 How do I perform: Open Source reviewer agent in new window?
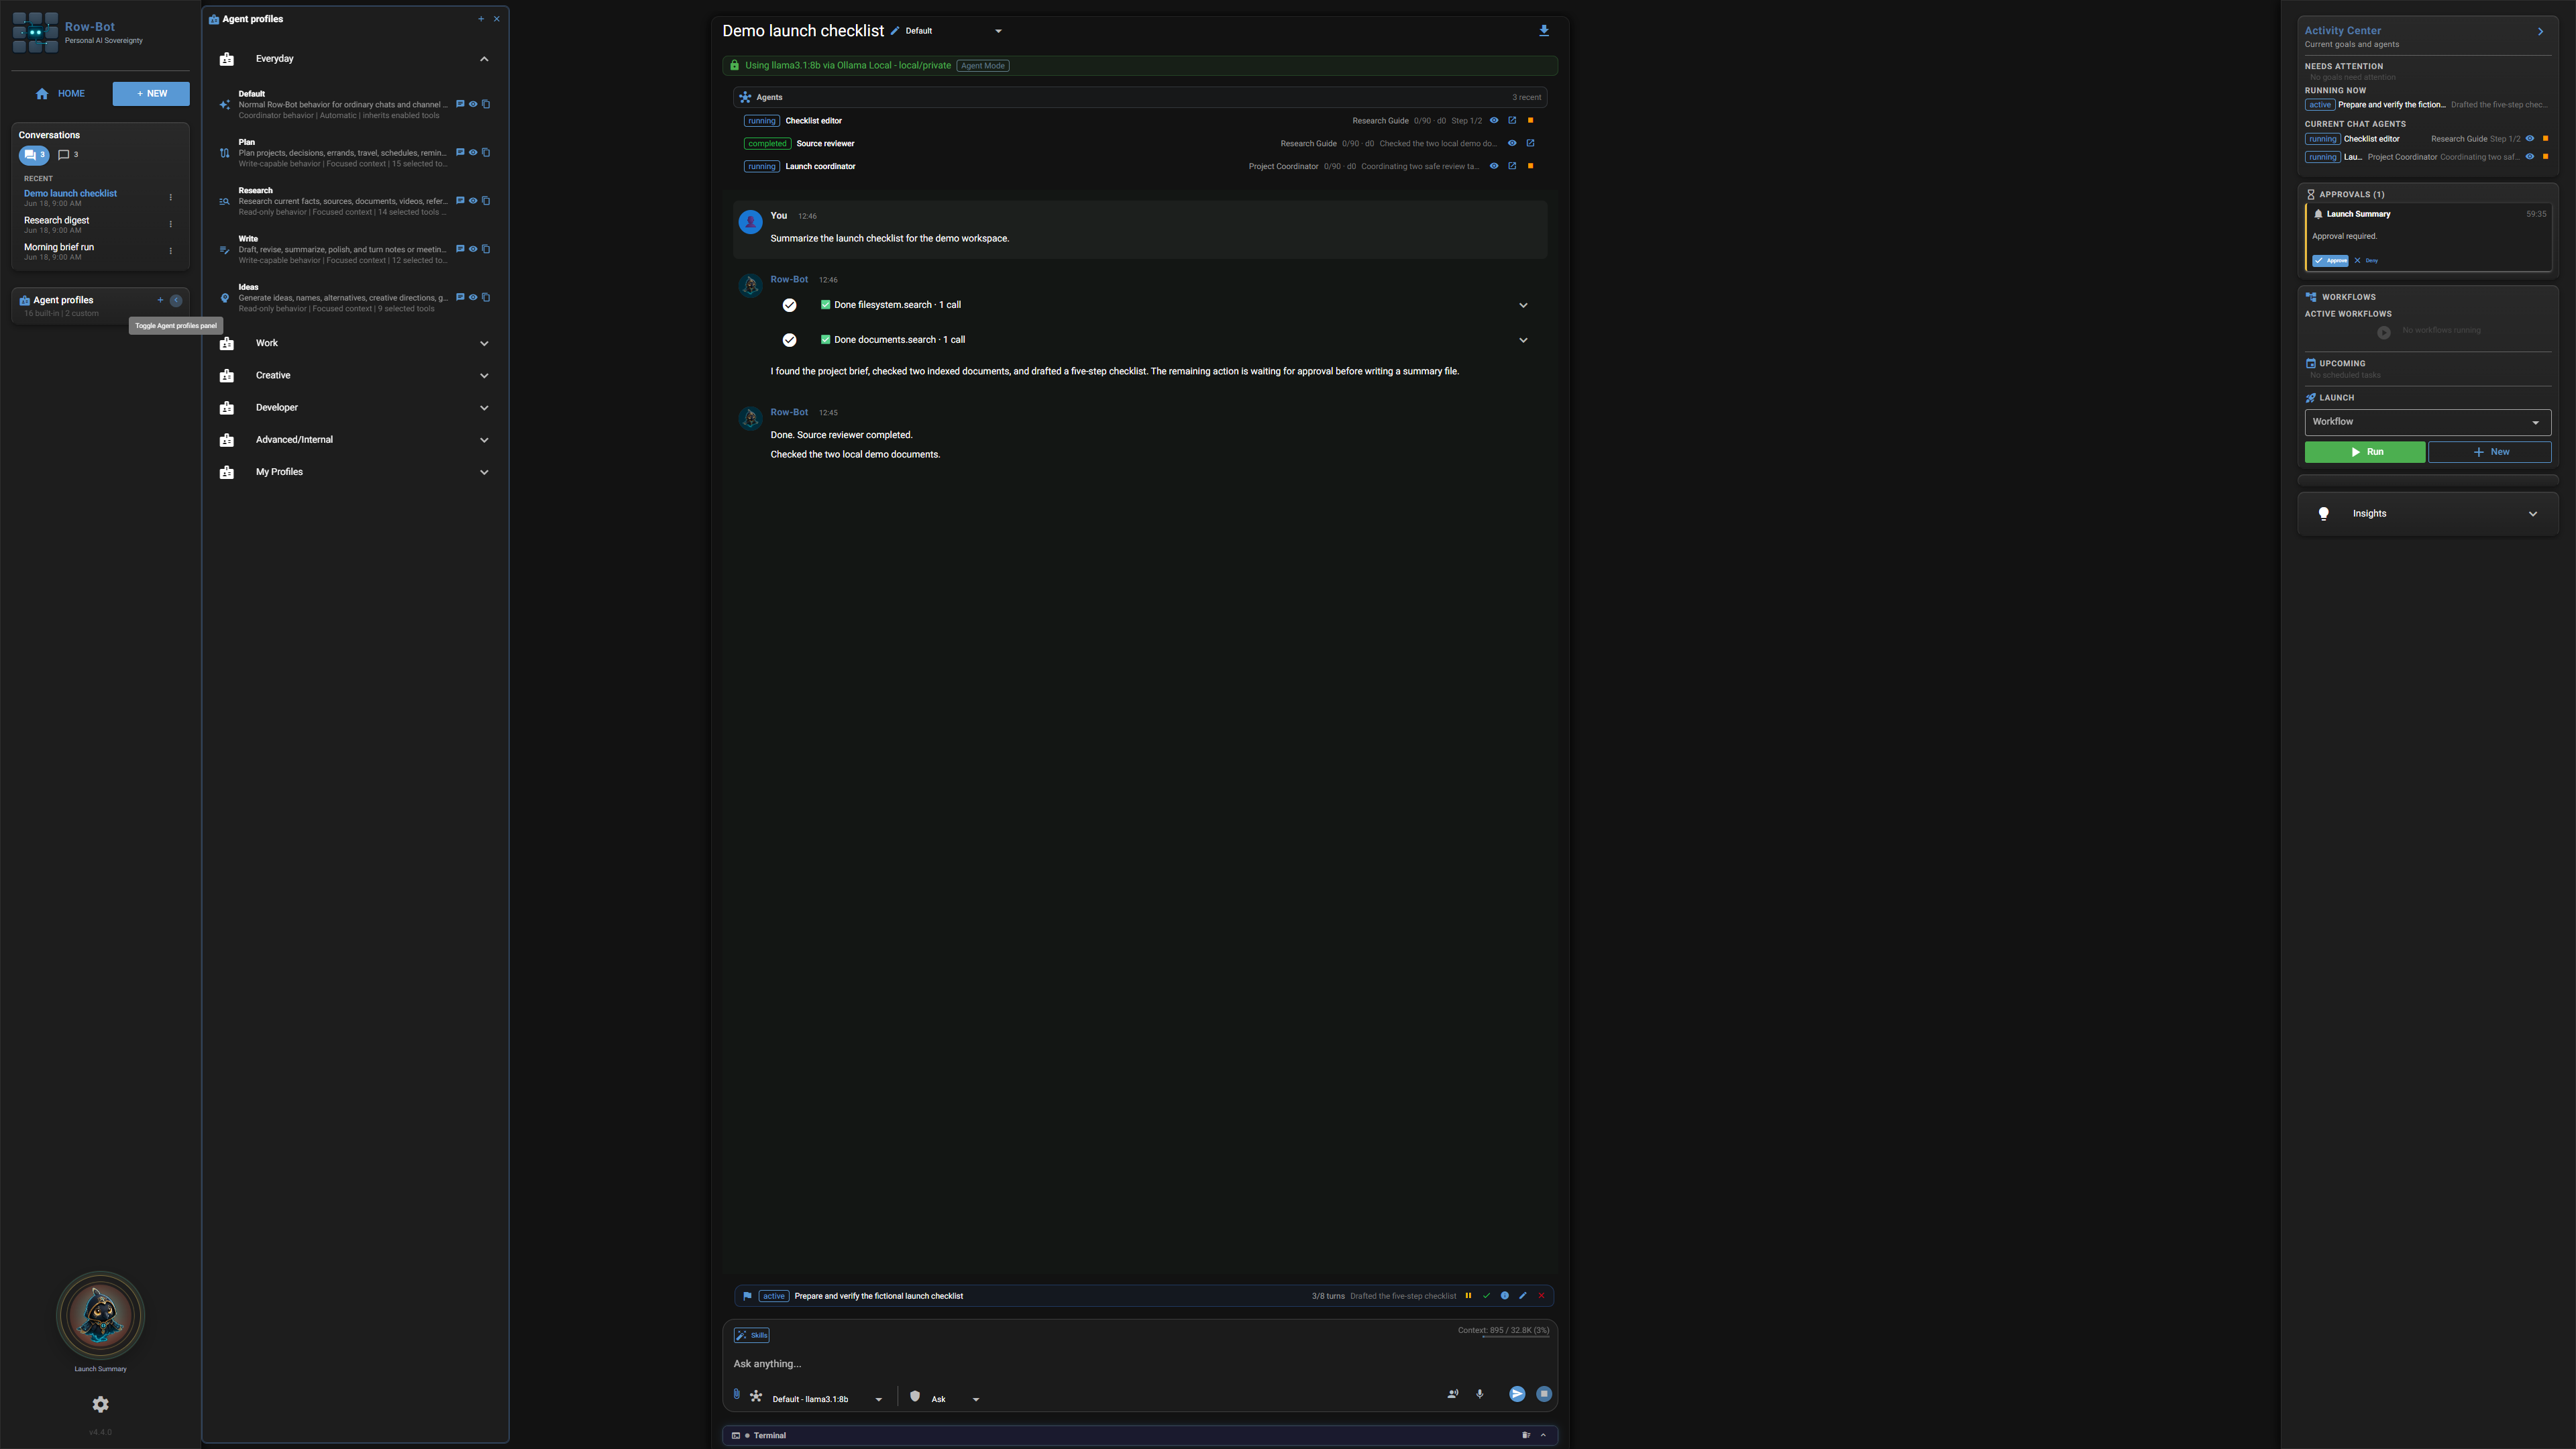[1530, 143]
